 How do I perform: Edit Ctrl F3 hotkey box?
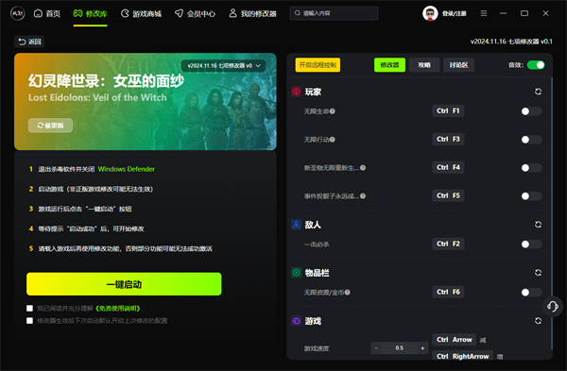(x=448, y=139)
